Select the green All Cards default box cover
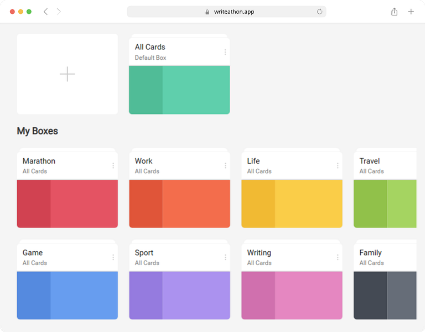 [179, 90]
